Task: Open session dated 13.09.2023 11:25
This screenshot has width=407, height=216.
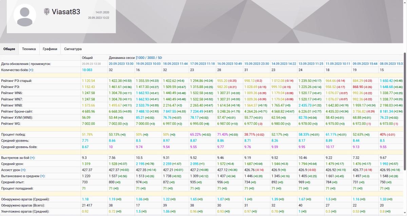Action: (x=311, y=64)
